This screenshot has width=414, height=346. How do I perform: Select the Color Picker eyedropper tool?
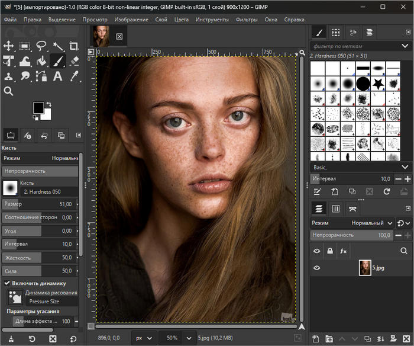[74, 76]
